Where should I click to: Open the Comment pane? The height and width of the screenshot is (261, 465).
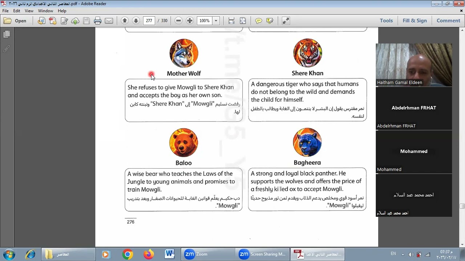pyautogui.click(x=448, y=21)
